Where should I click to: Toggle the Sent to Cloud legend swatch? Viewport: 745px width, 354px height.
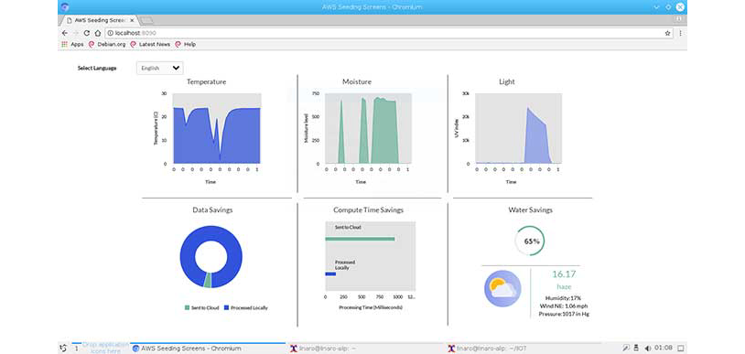click(x=187, y=308)
